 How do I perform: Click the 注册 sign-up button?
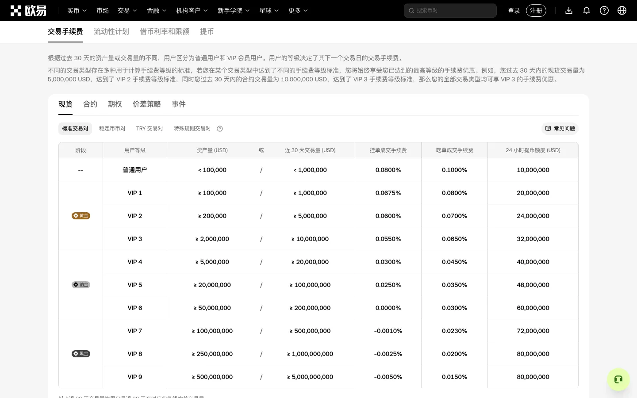click(536, 11)
